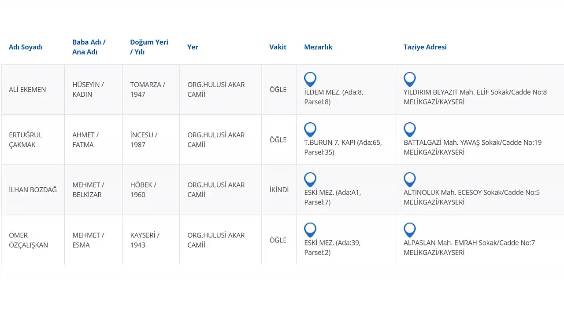The height and width of the screenshot is (318, 564).
Task: Open condolence address pin for ERTUĞRUL ÇAKMAK
Action: click(x=410, y=129)
